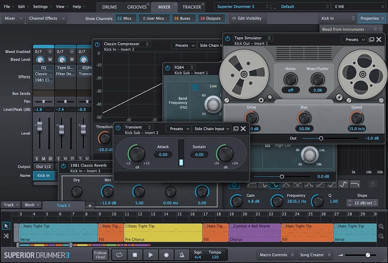Toggle the EQ84 Low band power button
Image resolution: width=388 pixels, height=263 pixels.
[x=195, y=87]
